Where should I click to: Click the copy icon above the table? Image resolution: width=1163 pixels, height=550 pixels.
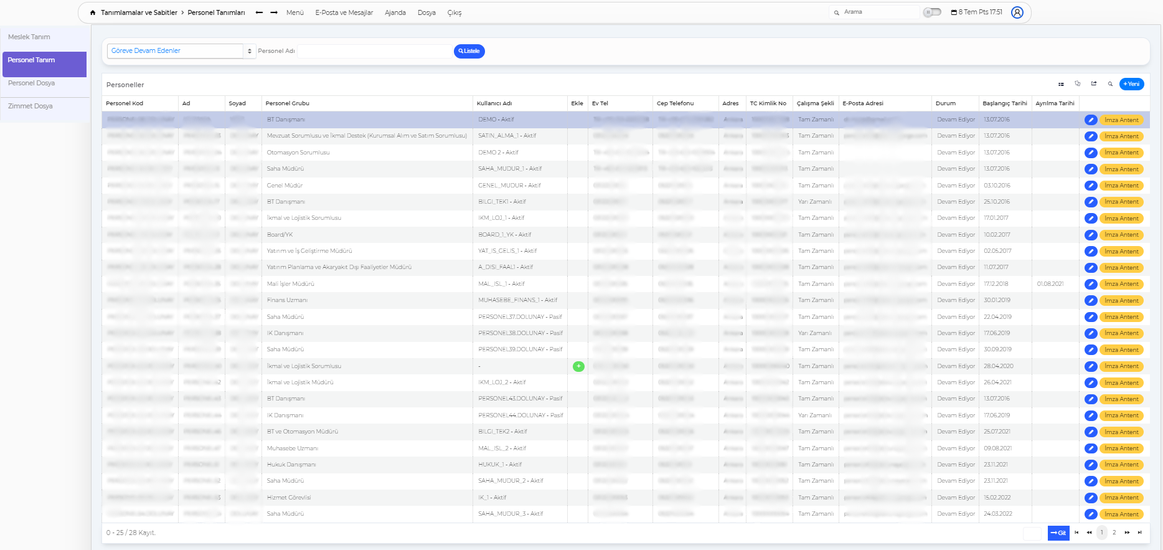click(x=1078, y=83)
